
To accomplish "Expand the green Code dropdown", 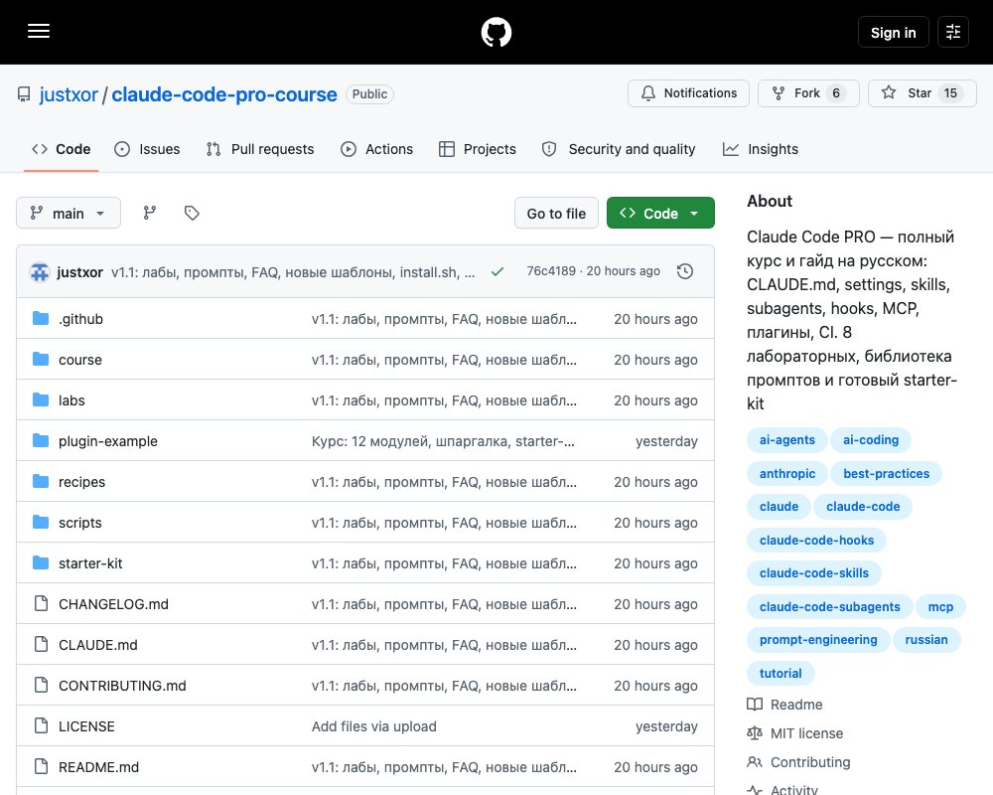I will pyautogui.click(x=660, y=214).
